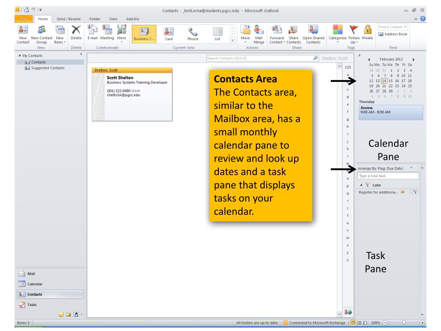The width and height of the screenshot is (441, 331).
Task: Collapse the Later task group
Action: coord(361,185)
